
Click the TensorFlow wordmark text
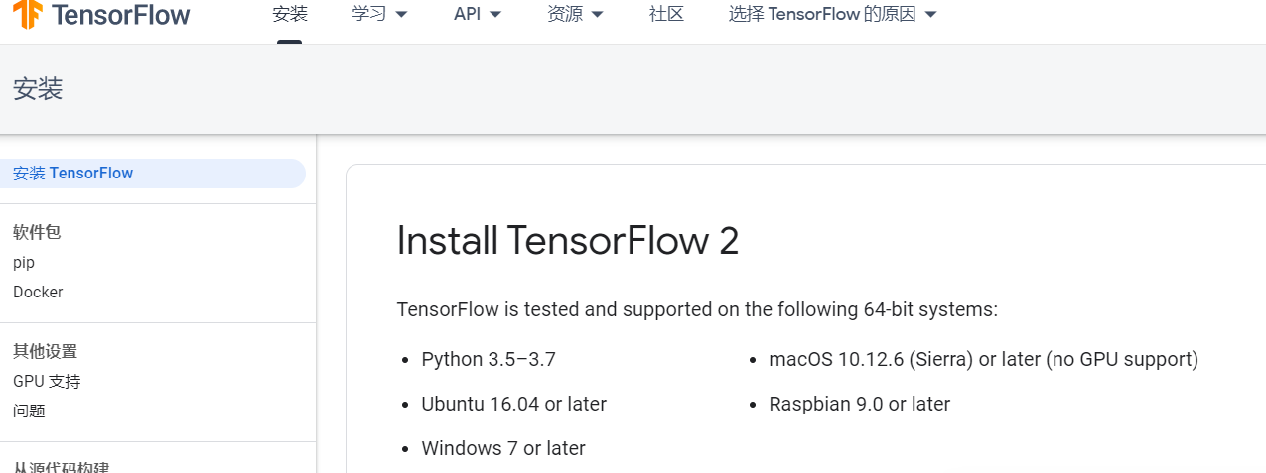pyautogui.click(x=120, y=14)
